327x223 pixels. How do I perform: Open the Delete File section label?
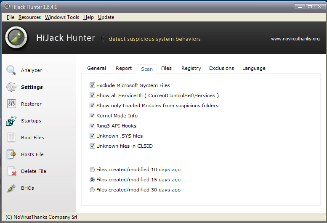pyautogui.click(x=34, y=171)
